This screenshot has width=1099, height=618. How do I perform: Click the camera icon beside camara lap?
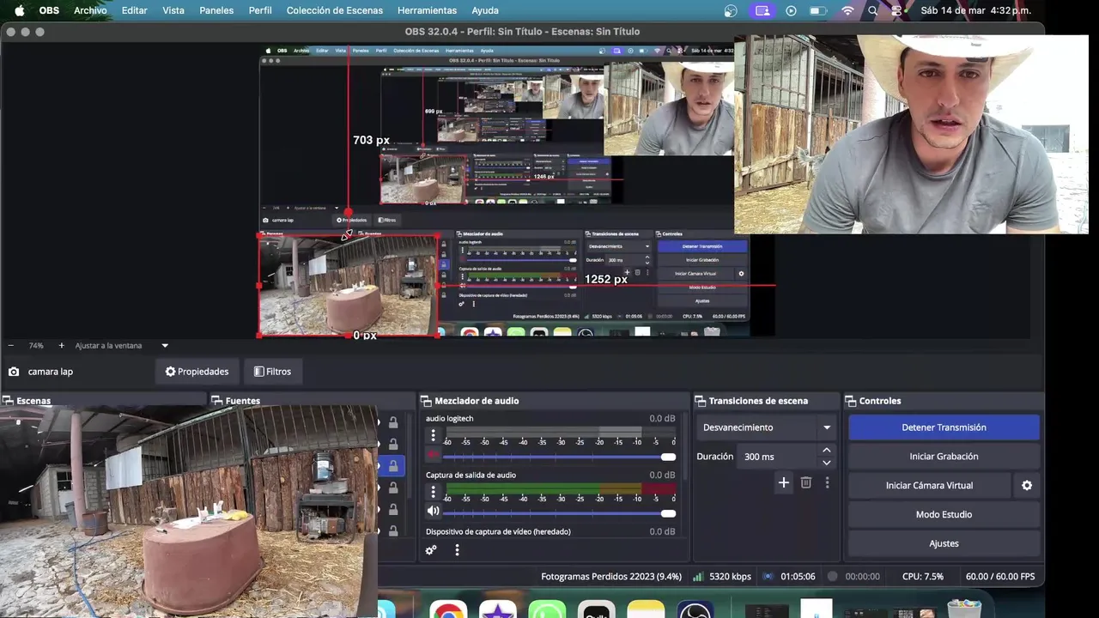[x=14, y=372]
